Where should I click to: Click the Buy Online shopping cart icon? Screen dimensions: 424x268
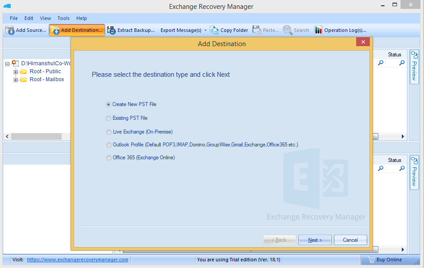(371, 260)
